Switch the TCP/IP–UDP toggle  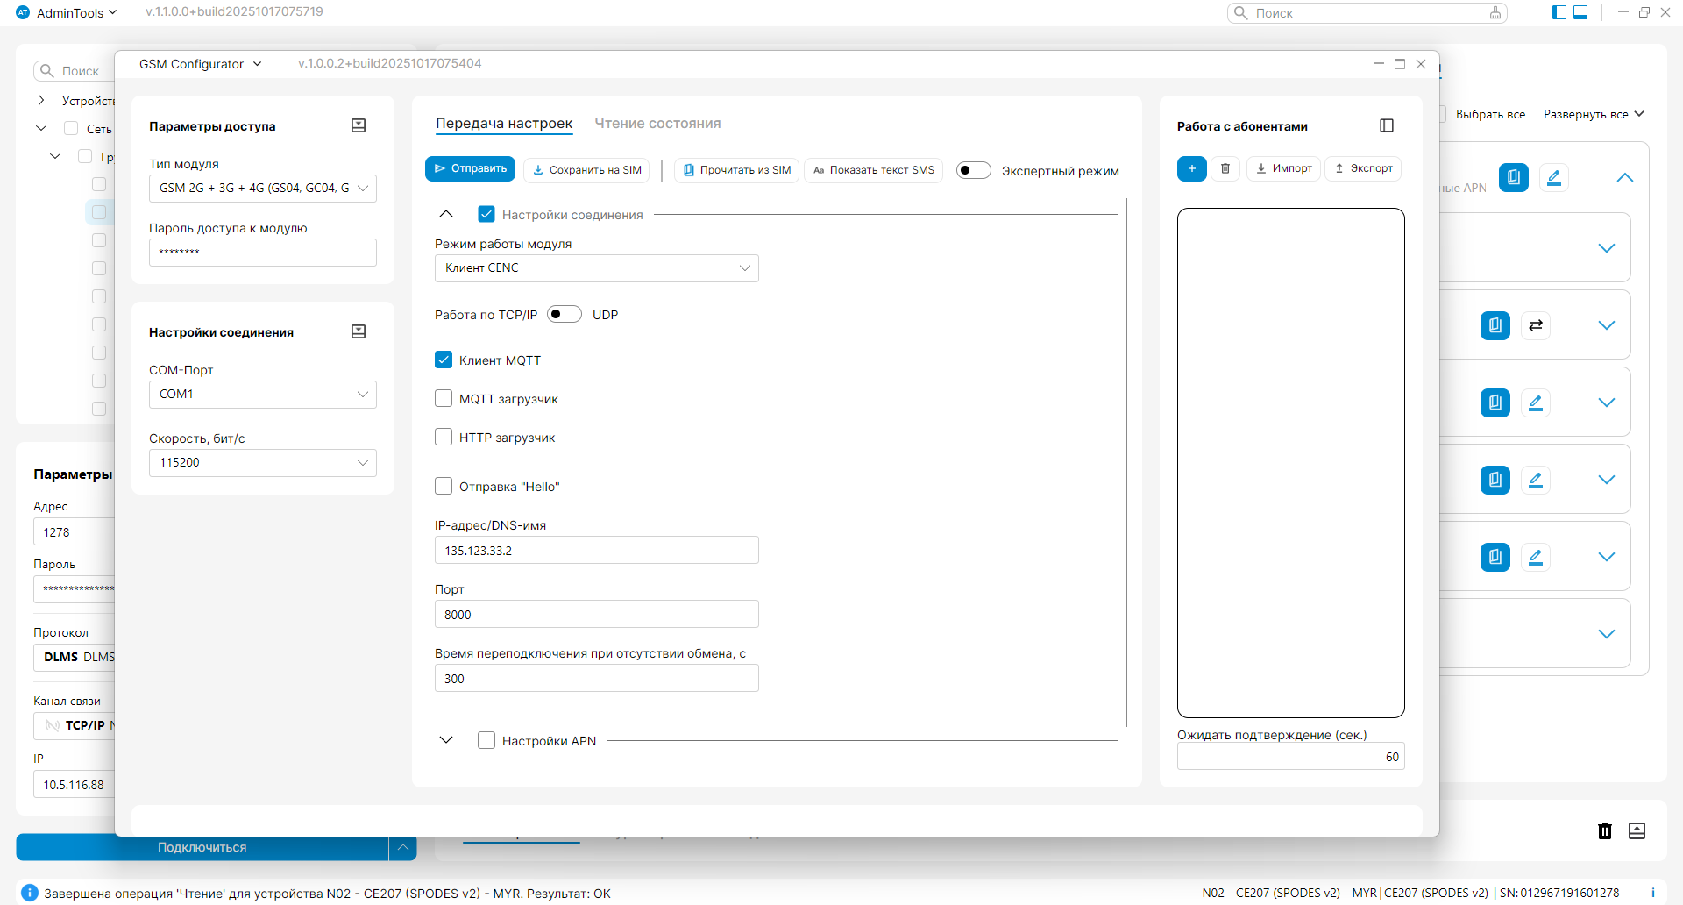pos(564,314)
